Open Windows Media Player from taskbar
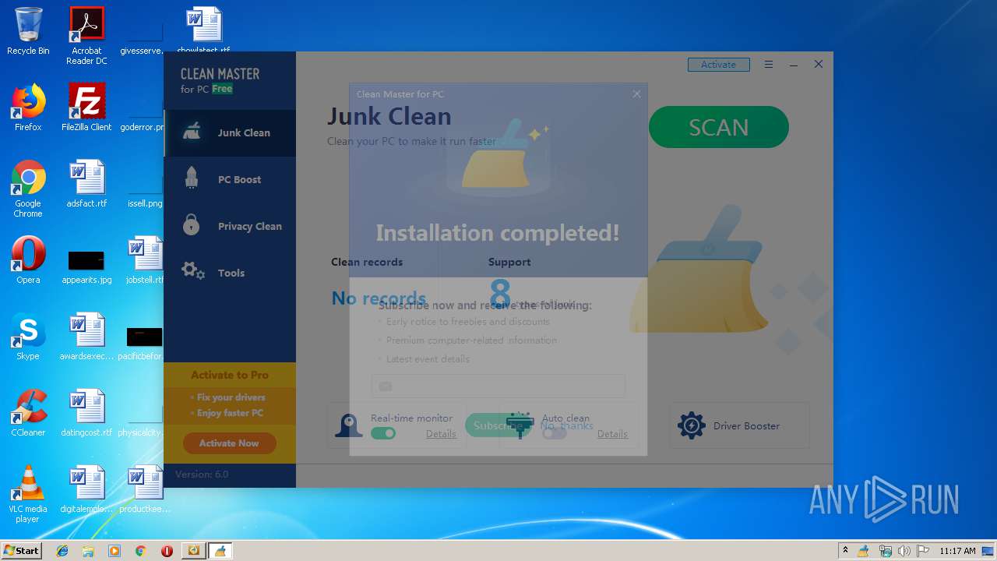The width and height of the screenshot is (997, 561). point(114,551)
